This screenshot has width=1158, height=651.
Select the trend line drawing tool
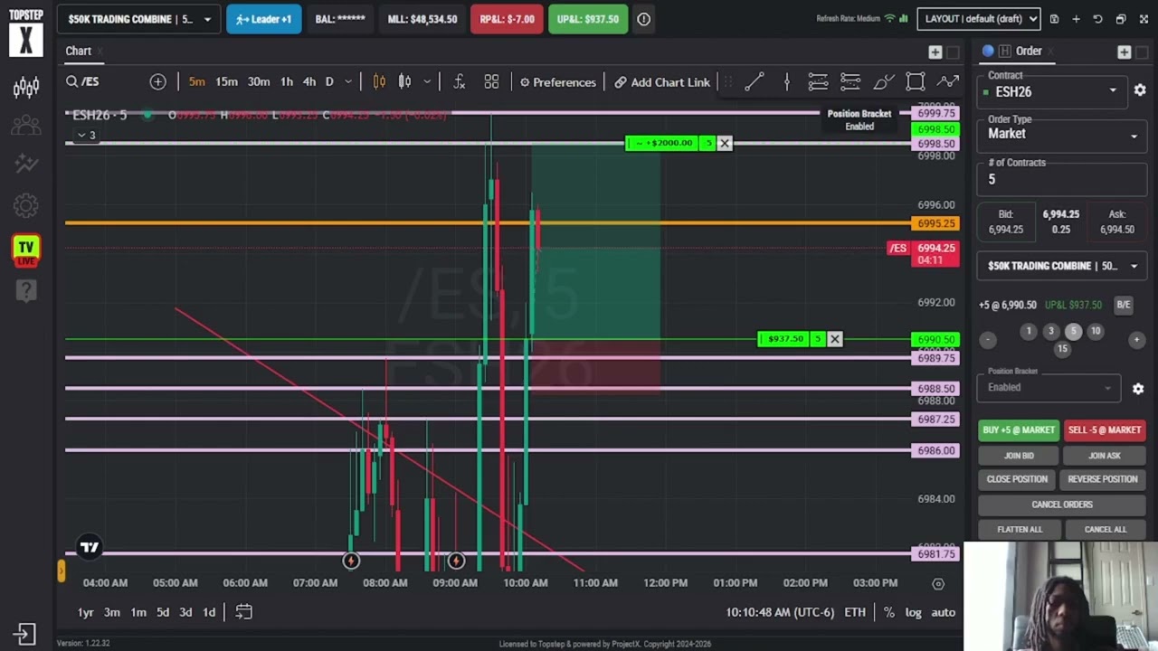(x=754, y=82)
